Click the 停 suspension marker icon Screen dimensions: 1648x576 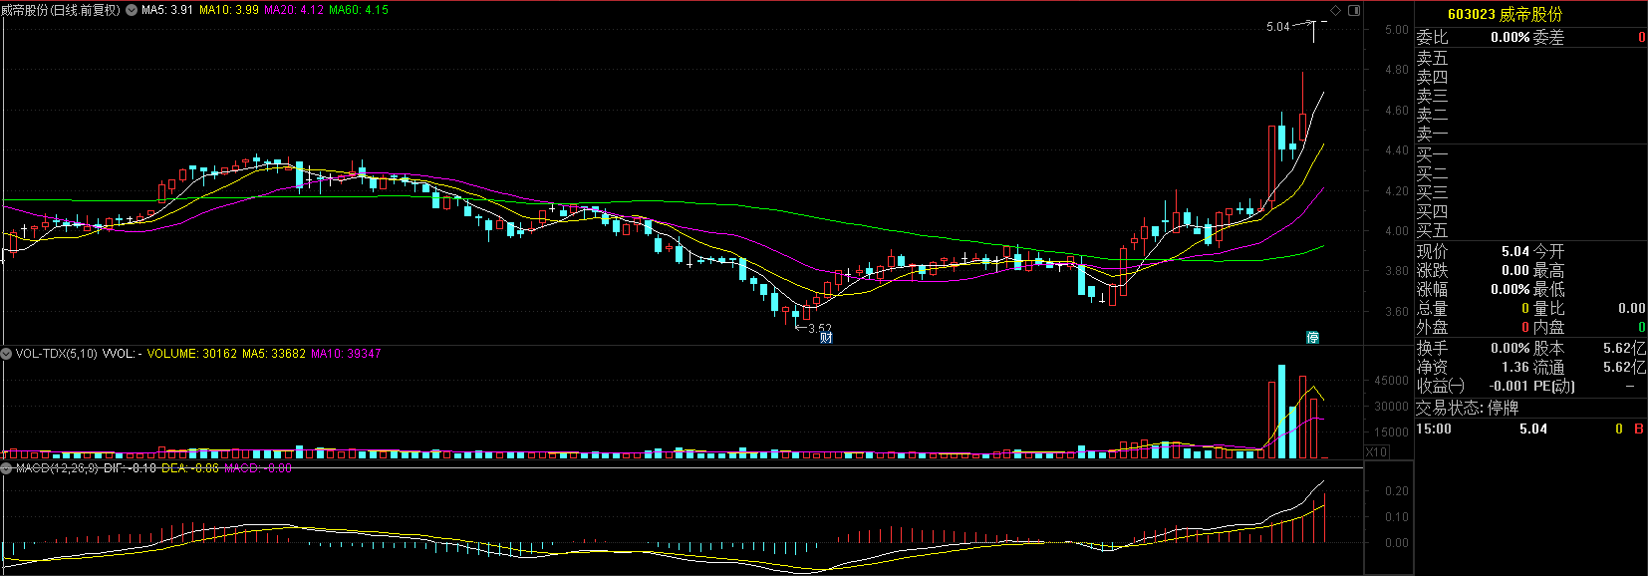tap(1312, 338)
